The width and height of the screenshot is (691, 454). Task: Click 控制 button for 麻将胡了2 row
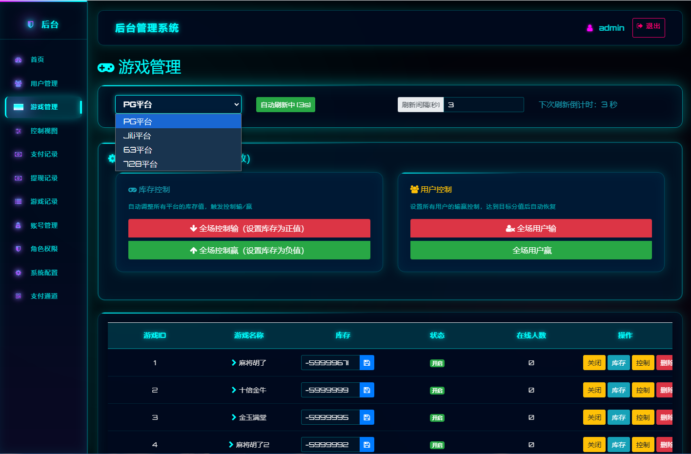pyautogui.click(x=643, y=445)
